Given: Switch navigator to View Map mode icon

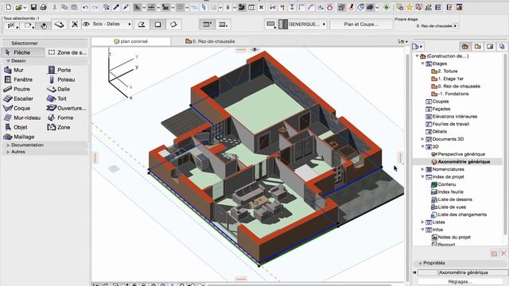Looking at the screenshot, I should (x=477, y=47).
